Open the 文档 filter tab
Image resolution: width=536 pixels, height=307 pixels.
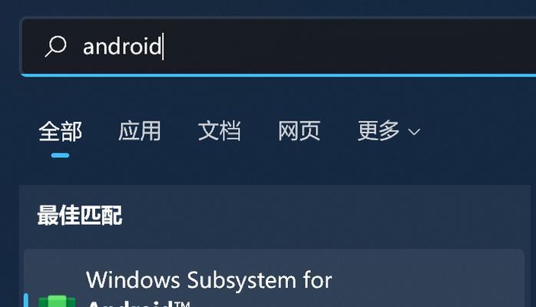point(220,130)
